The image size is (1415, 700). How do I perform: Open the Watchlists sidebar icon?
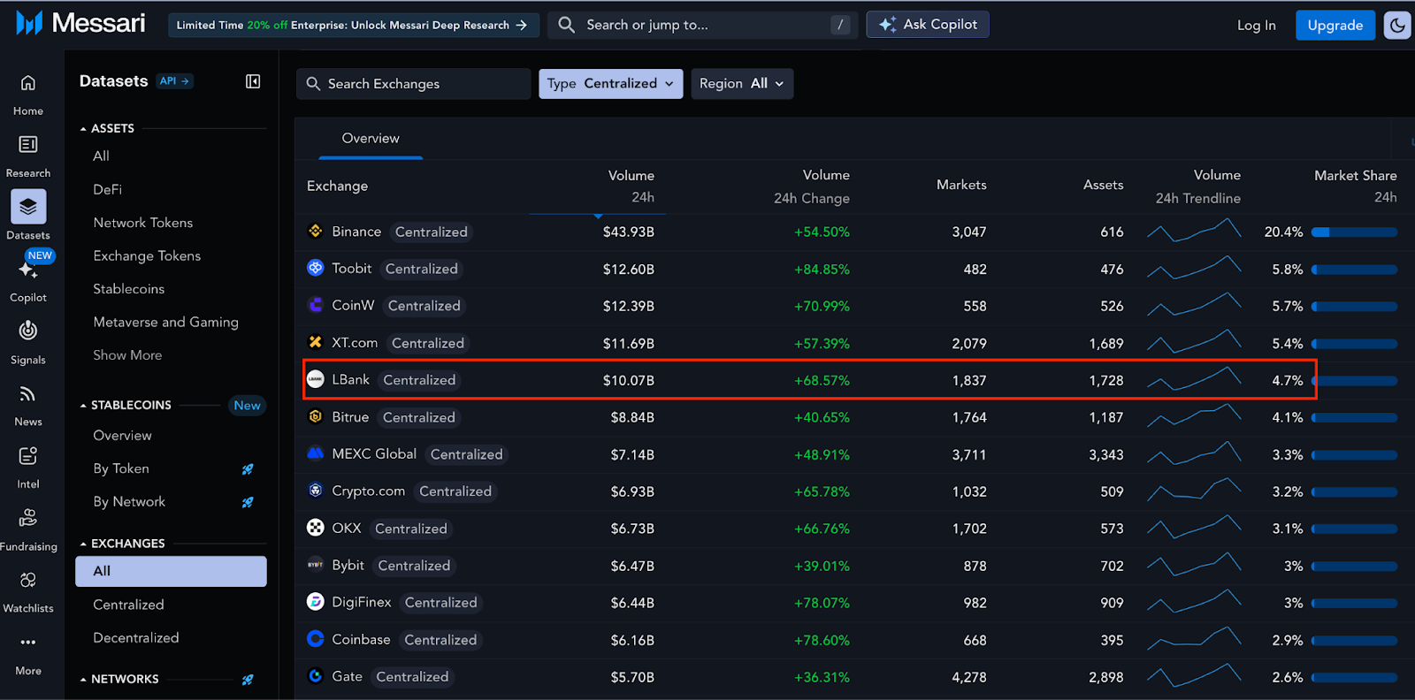click(28, 581)
